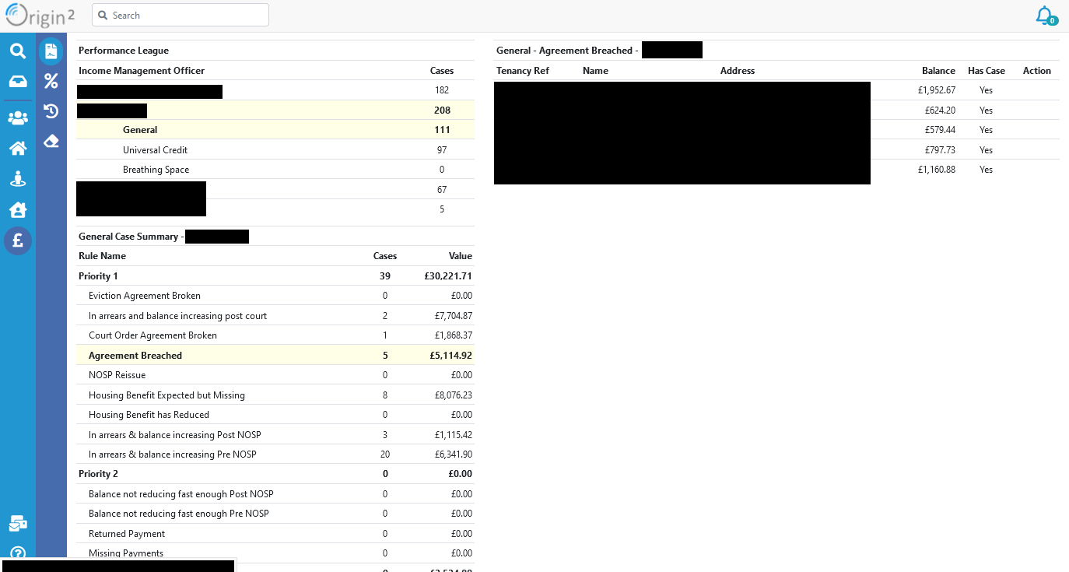Open the house with person icon

[x=17, y=209]
